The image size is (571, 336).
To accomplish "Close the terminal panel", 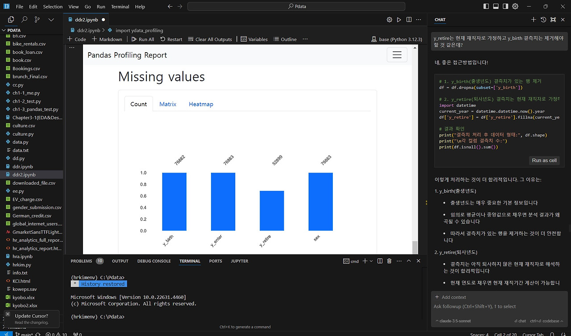I will (x=418, y=261).
